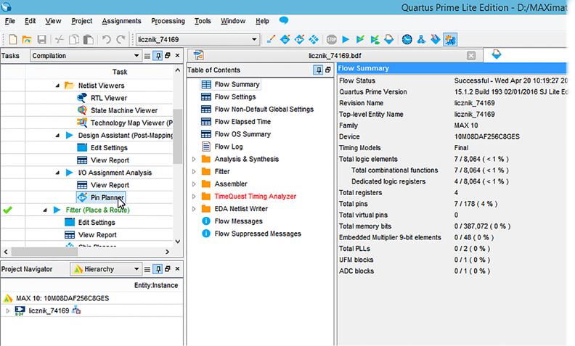575x346 pixels.
Task: Click the Open file toolbar icon
Action: coord(27,39)
